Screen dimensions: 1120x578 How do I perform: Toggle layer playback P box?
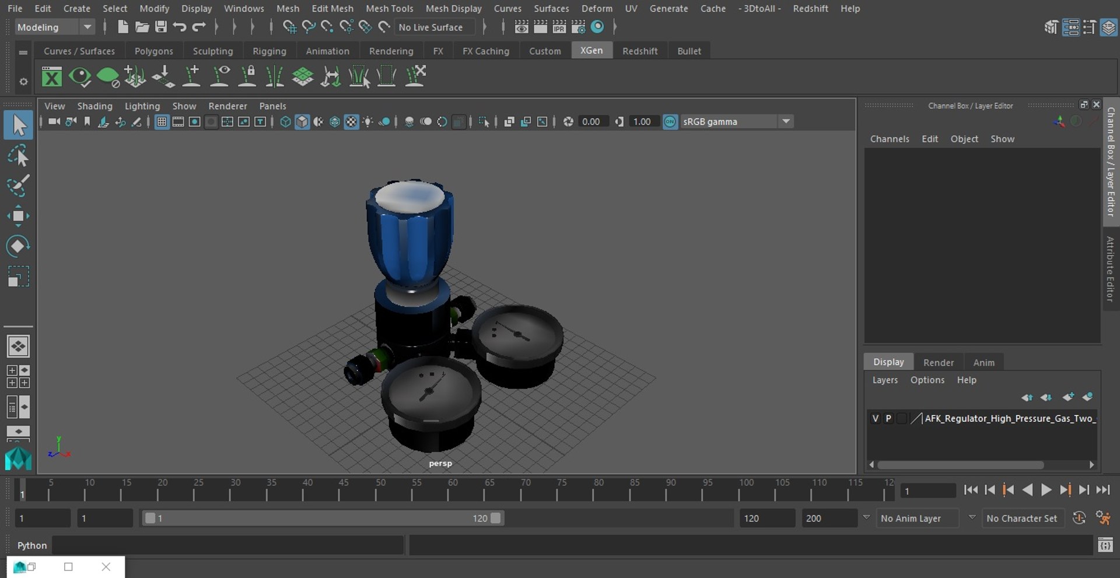[x=888, y=418]
